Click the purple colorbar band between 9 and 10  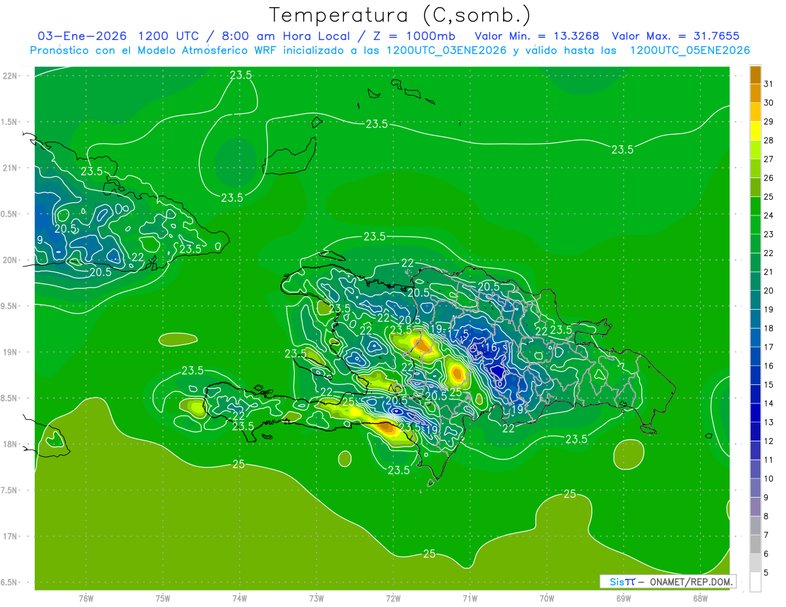pos(755,488)
